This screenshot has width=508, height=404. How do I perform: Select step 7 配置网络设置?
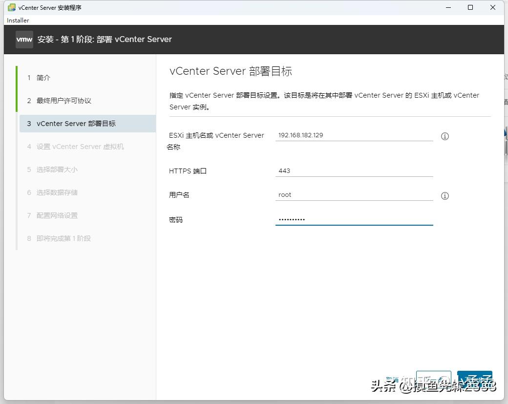coord(59,215)
